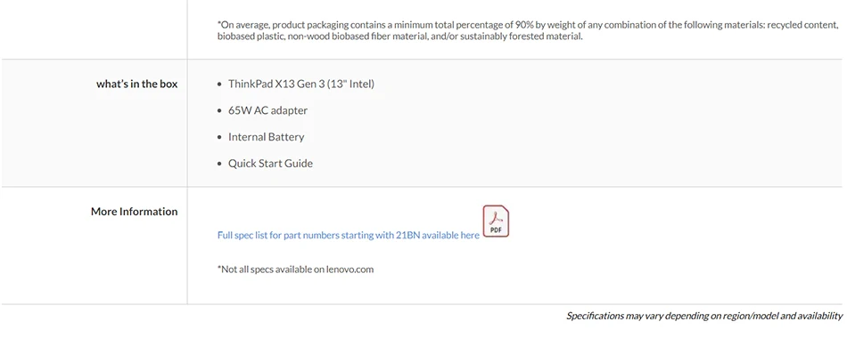Click the bullet before ThinkPad X13 Gen 3

(220, 84)
